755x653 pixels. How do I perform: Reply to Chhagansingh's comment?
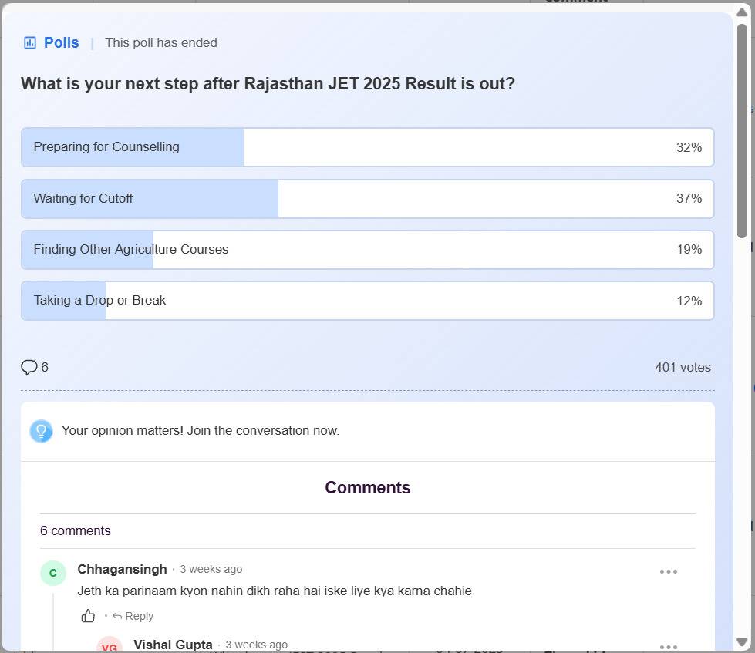coord(133,616)
